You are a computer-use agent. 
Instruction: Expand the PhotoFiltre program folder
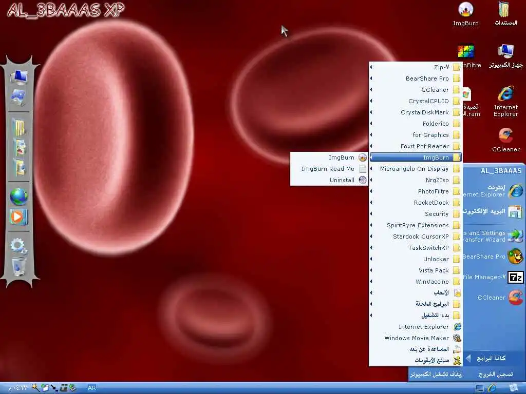pos(416,191)
